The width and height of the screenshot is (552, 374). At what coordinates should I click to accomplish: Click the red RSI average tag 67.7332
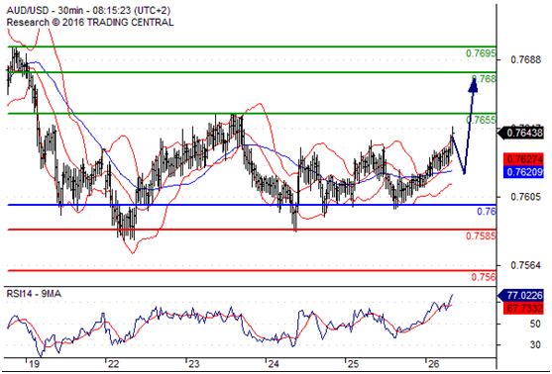pos(523,308)
